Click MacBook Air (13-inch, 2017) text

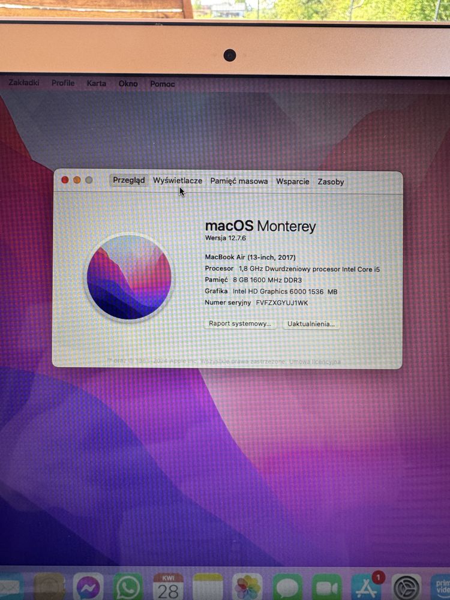[250, 257]
